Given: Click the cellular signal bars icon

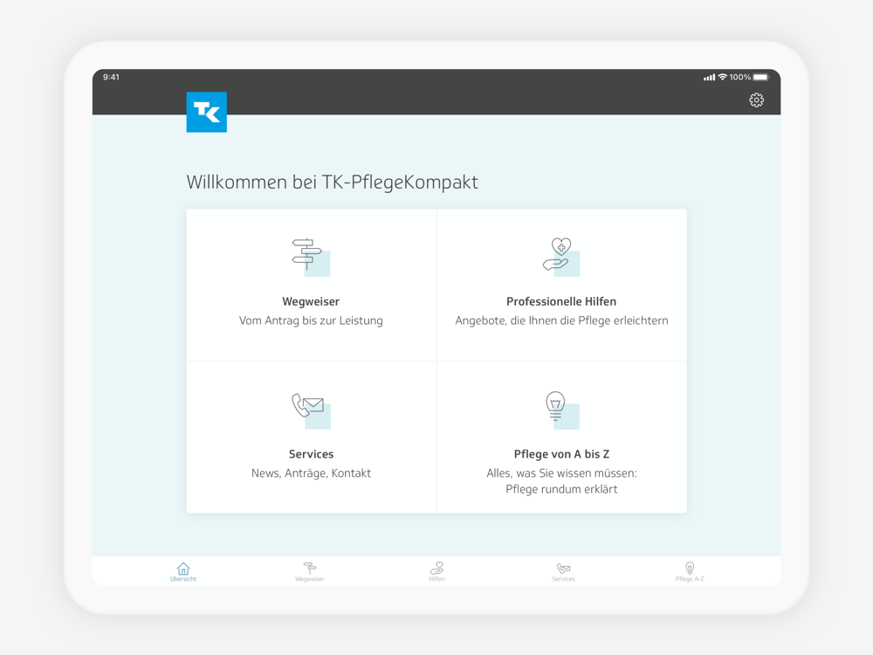Looking at the screenshot, I should [x=709, y=78].
